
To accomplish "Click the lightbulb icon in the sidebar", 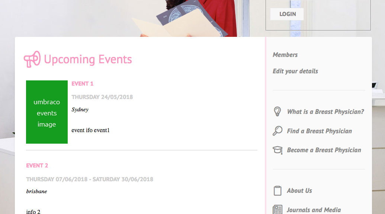I will (277, 112).
